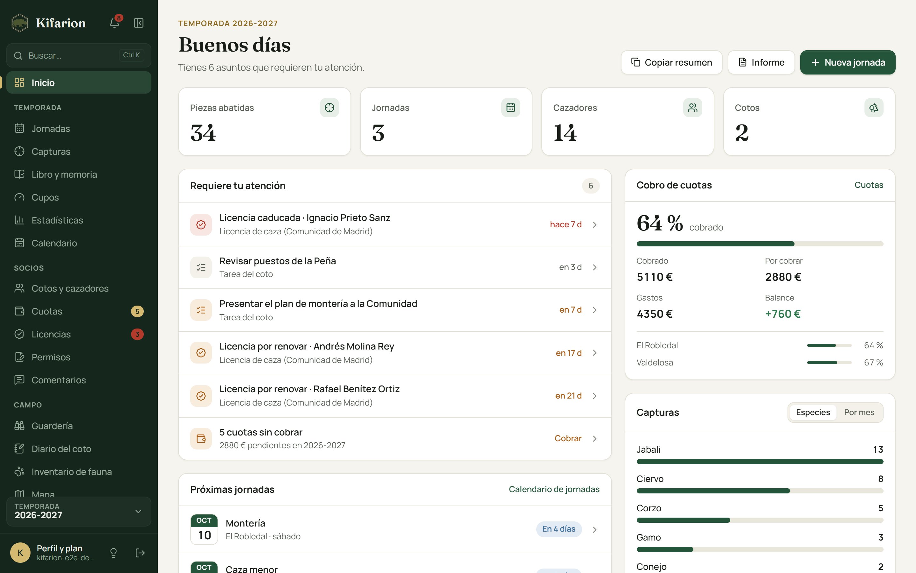The width and height of the screenshot is (916, 573).
Task: Click the Guardería binoculars icon
Action: coord(19,426)
